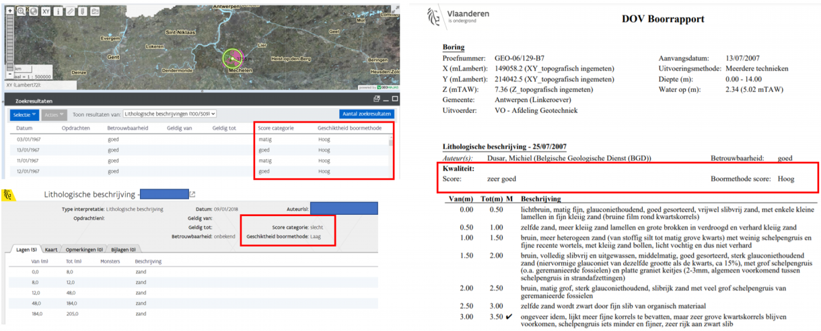Maximize the Zoekresultaten panel
This screenshot has height=331, width=821.
tap(395, 99)
